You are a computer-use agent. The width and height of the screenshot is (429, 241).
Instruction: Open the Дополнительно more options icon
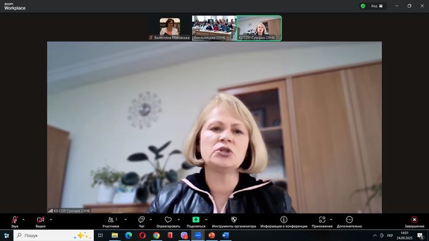pos(349,220)
